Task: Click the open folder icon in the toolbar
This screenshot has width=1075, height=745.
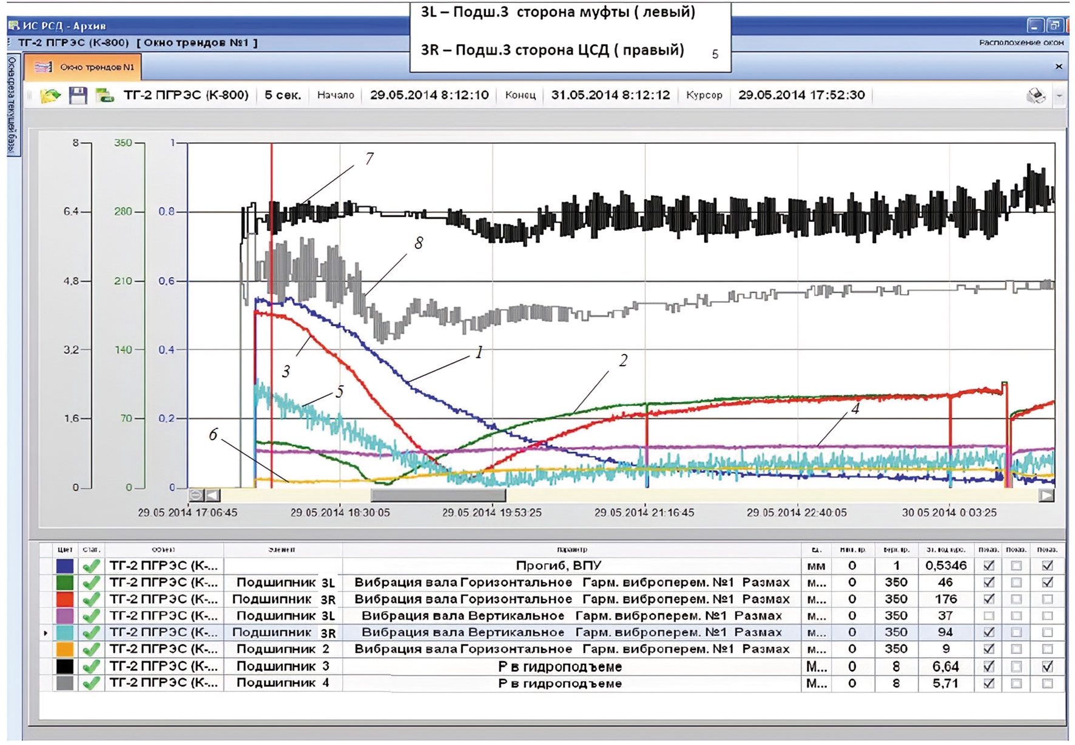Action: (50, 95)
